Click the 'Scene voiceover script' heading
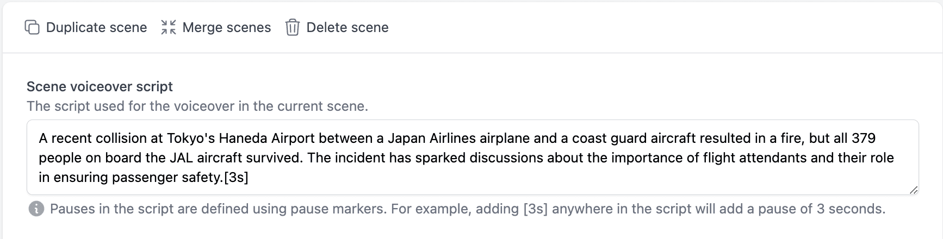Image resolution: width=943 pixels, height=239 pixels. pos(100,86)
